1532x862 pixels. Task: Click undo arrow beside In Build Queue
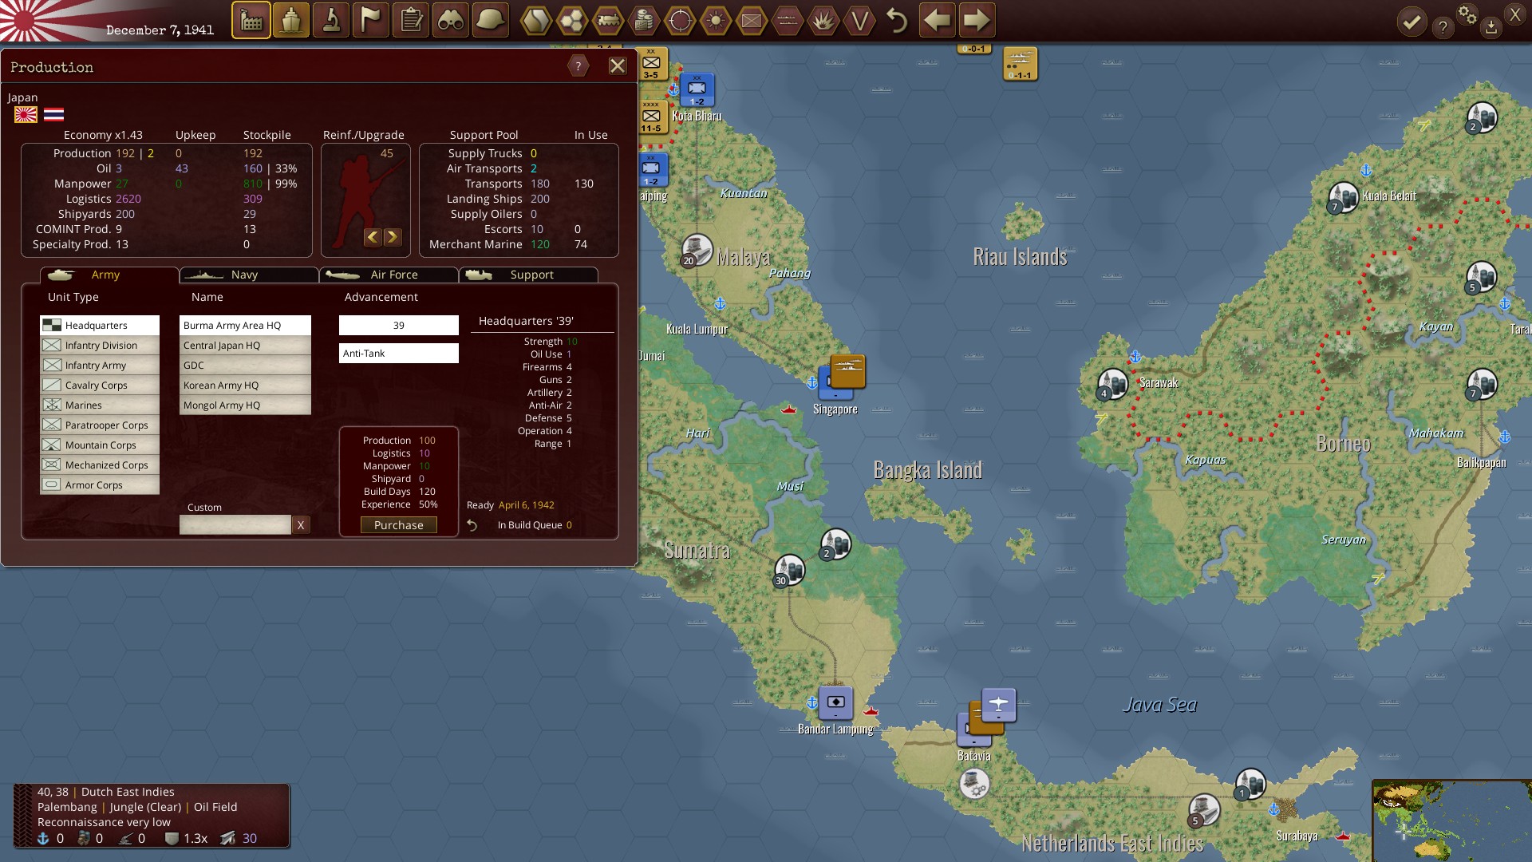pyautogui.click(x=472, y=525)
